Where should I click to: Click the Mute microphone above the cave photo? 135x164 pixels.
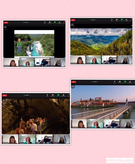(47, 95)
